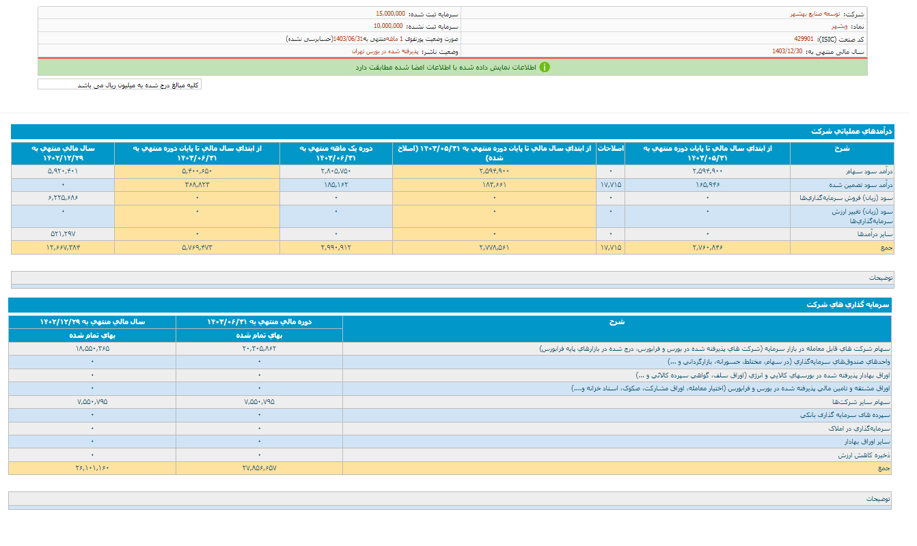Click the unregistered capital value 10,000,000
917x546 pixels.
[x=388, y=26]
